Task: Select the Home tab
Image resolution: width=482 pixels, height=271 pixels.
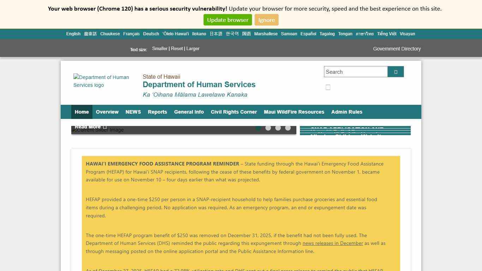Action: [x=82, y=112]
